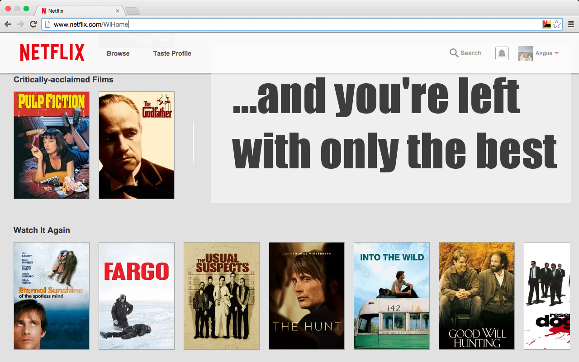Open Eternal Sunshine of the Spotless Mind
Screen dimensions: 579x362
[52, 296]
